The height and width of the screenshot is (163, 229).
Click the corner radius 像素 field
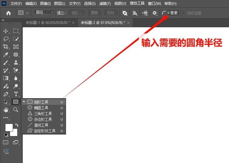pyautogui.click(x=173, y=13)
